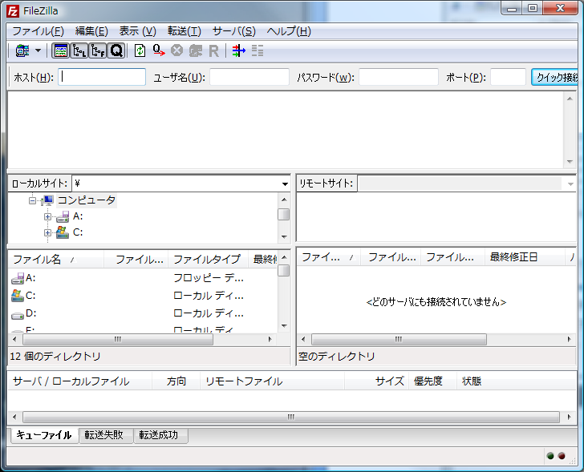584x472 pixels.
Task: Click queue リモートファイル column header
Action: click(272, 381)
